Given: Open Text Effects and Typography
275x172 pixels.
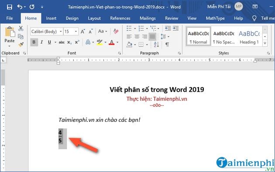Looking at the screenshot, I should coord(88,42).
